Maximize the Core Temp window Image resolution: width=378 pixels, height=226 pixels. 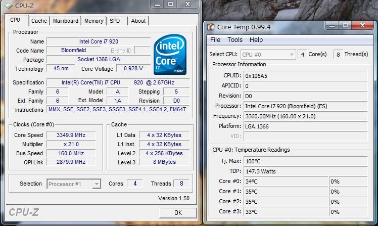click(x=345, y=25)
